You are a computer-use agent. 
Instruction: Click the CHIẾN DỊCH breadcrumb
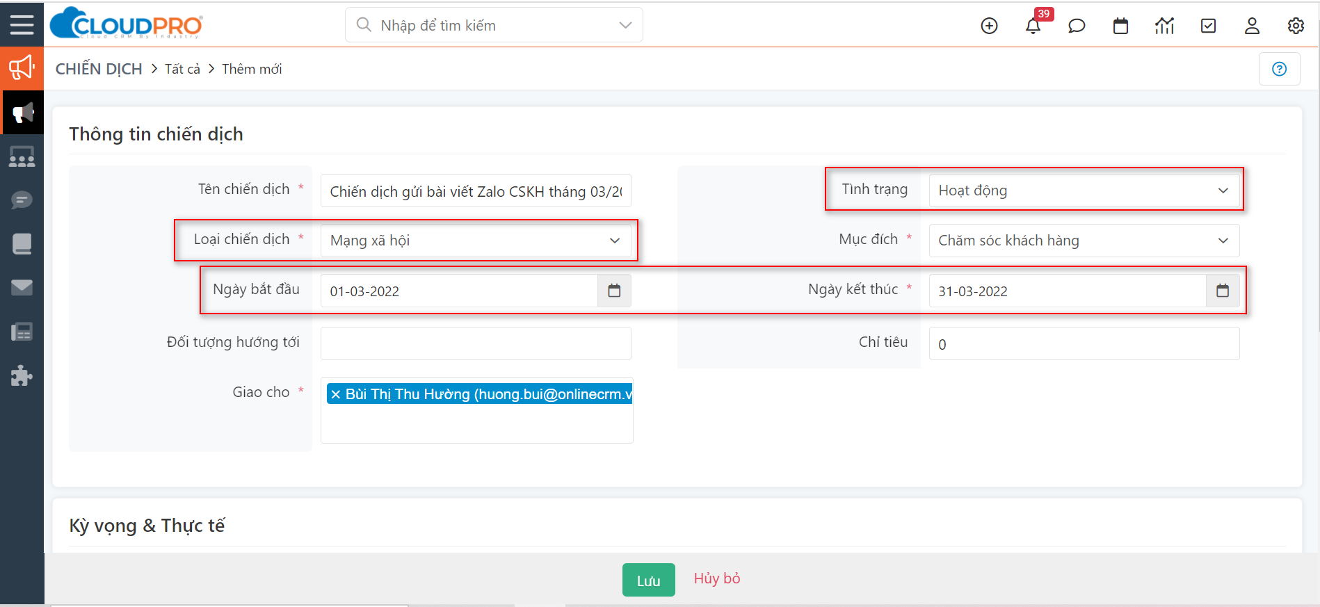pyautogui.click(x=99, y=69)
